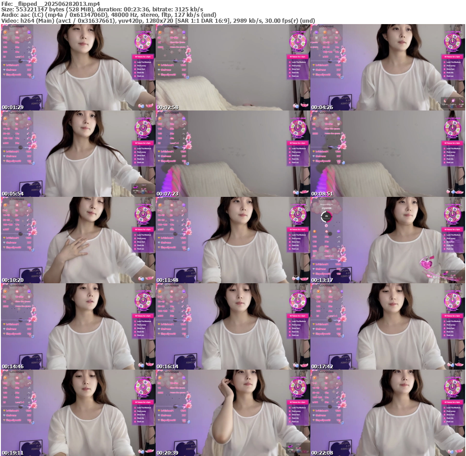This screenshot has height=456, width=466.
Task: Open the thumbnail at 00:02:58
Action: pyautogui.click(x=233, y=67)
